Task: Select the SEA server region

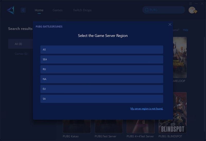Action: [102, 59]
